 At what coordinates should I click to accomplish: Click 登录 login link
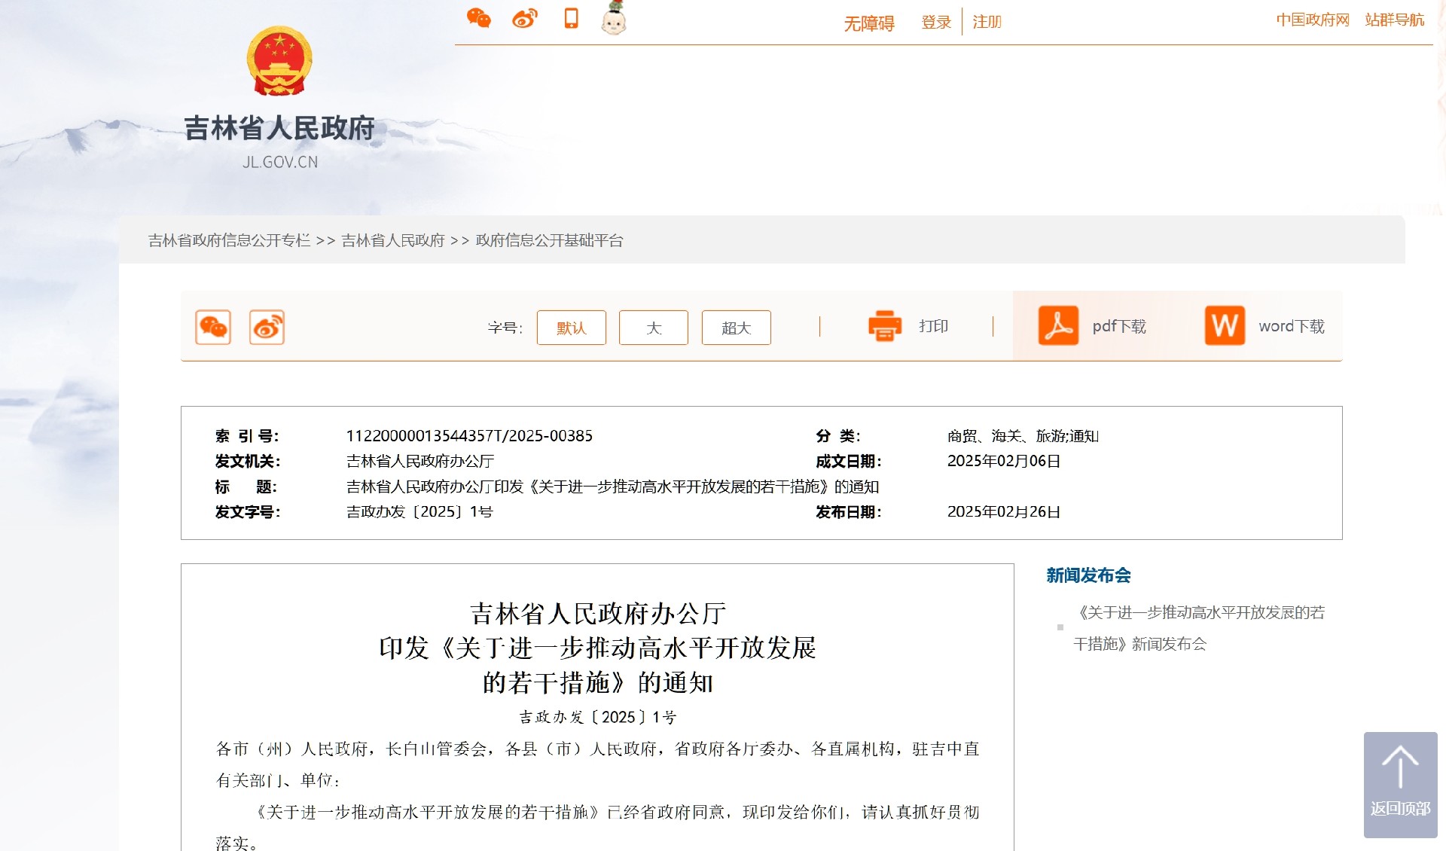936,23
